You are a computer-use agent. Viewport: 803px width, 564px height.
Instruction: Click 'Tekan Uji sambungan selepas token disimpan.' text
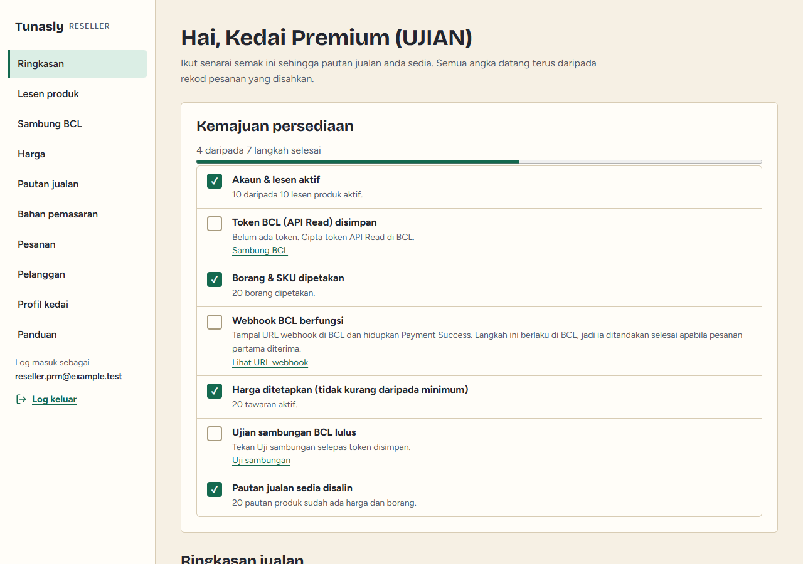point(321,447)
